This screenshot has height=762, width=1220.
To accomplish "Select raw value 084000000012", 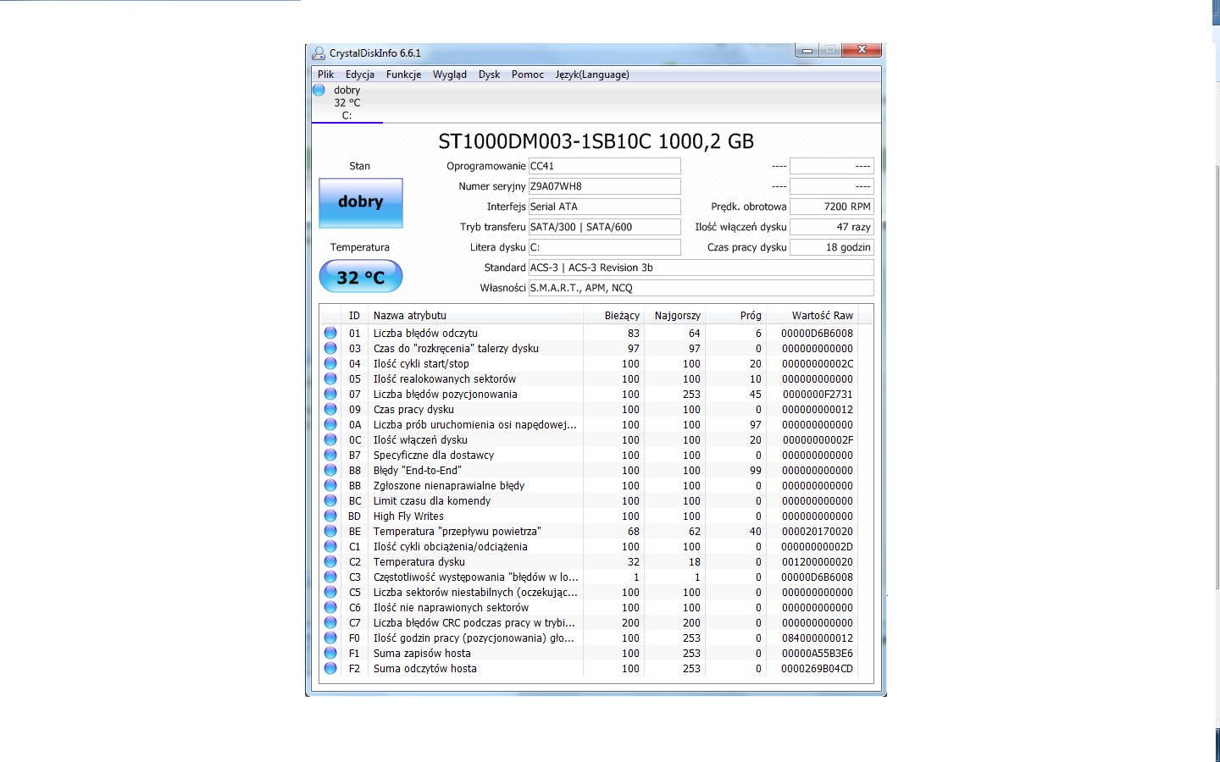I will click(817, 638).
